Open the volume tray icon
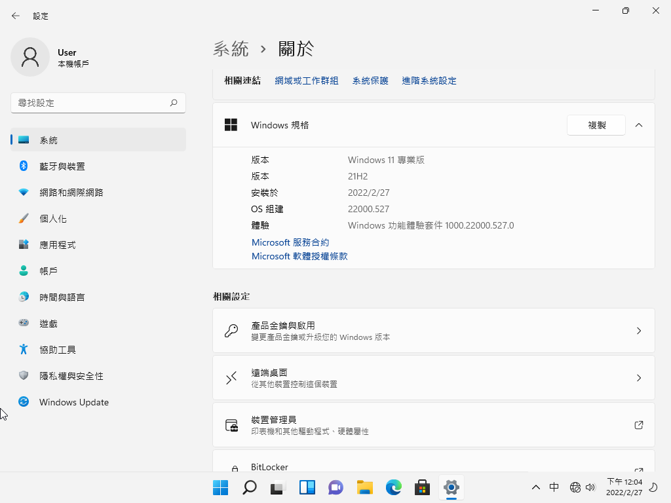Screen dimensions: 671x503 click(x=590, y=487)
